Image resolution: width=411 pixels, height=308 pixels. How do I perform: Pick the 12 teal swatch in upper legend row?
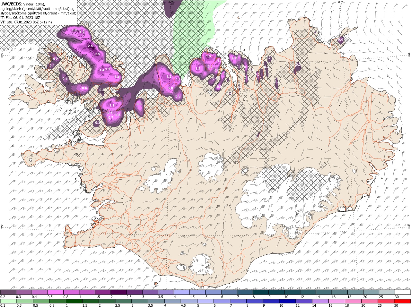pos(308,292)
